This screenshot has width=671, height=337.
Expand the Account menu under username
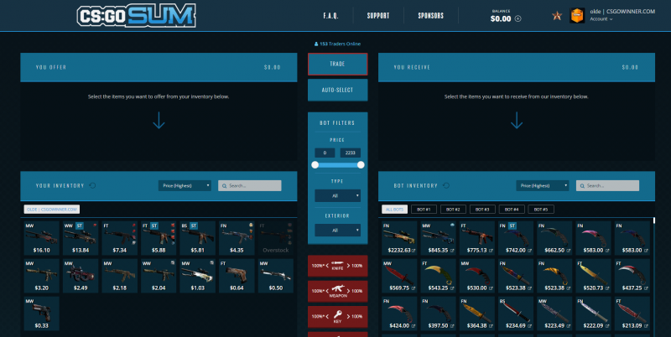coord(601,19)
